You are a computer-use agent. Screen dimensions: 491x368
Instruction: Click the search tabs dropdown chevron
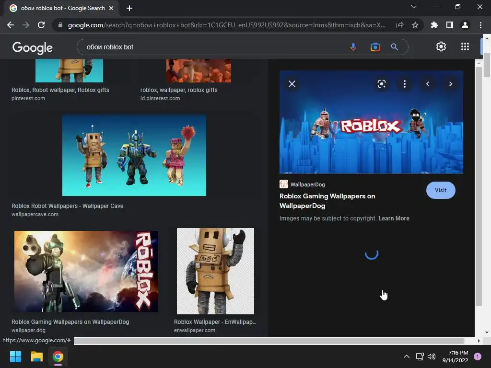click(414, 7)
